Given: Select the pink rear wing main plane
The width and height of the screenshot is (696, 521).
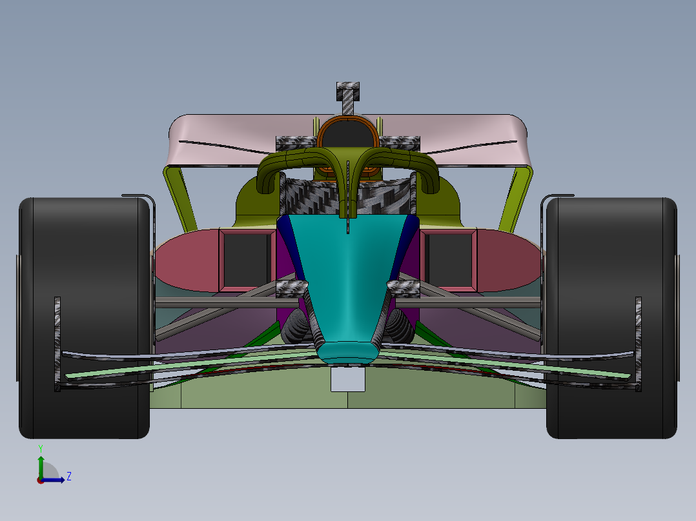Looking at the screenshot, I should [x=347, y=140].
